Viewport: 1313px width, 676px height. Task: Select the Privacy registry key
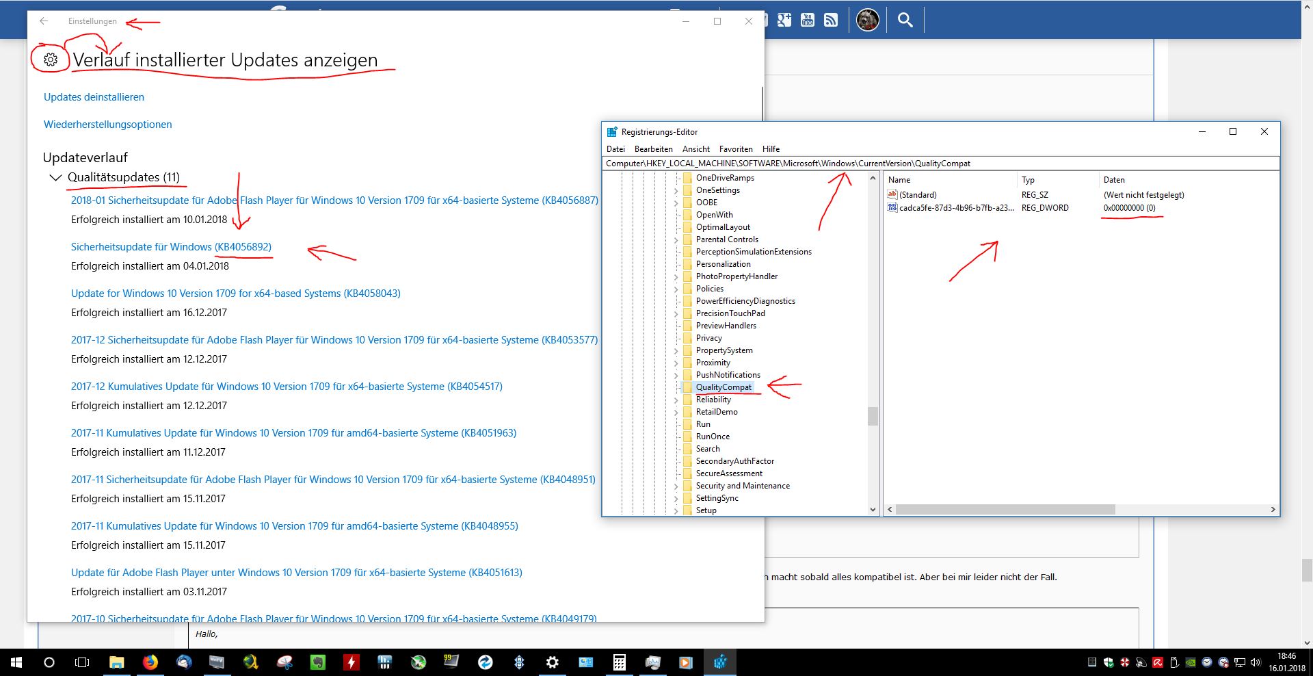[708, 338]
